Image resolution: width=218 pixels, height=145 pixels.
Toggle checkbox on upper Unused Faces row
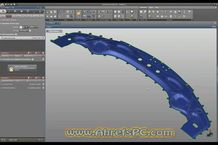(x=43, y=53)
